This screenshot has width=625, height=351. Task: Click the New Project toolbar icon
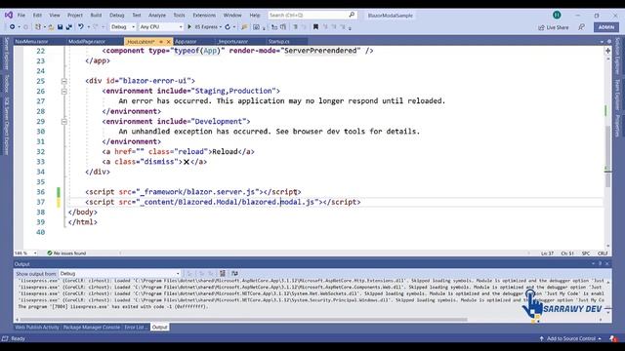pyautogui.click(x=38, y=27)
